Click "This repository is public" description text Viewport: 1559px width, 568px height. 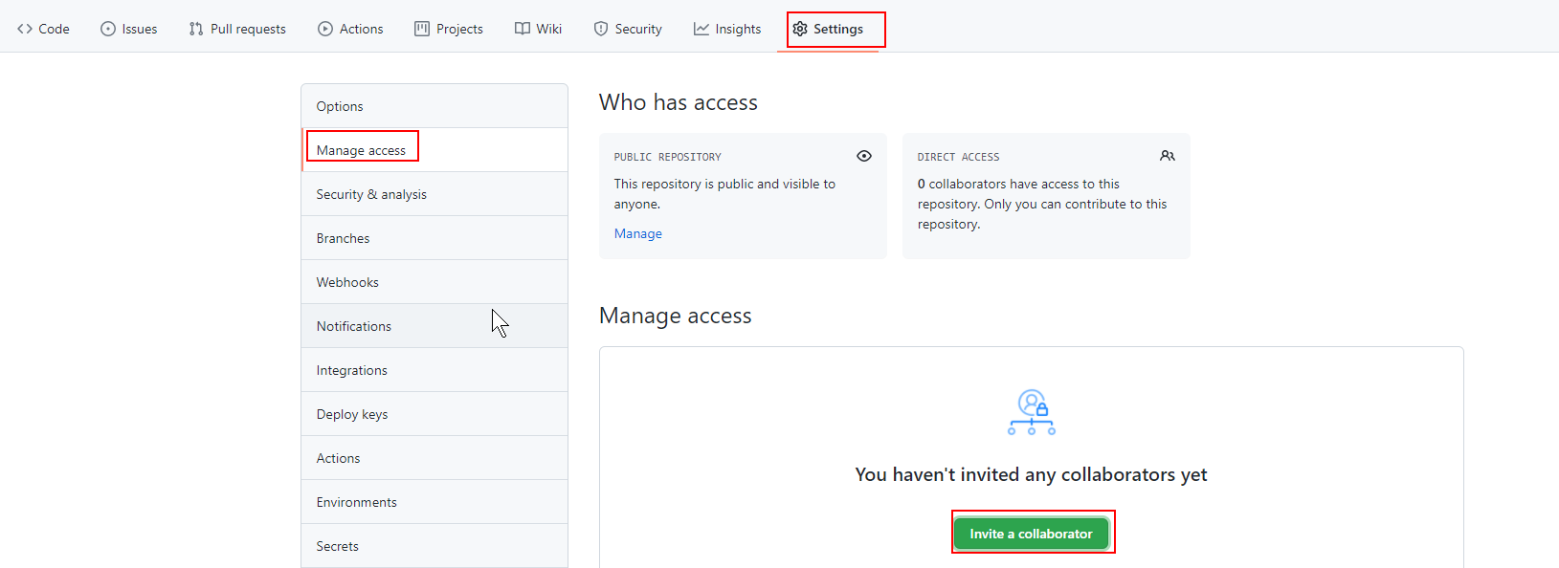pyautogui.click(x=724, y=193)
